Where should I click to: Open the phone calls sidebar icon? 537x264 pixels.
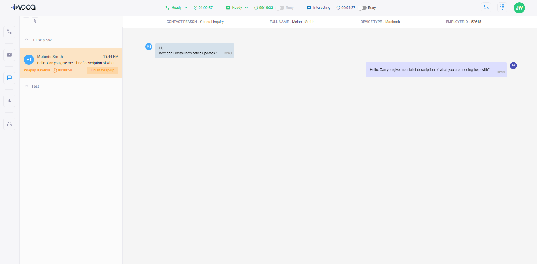[x=9, y=32]
